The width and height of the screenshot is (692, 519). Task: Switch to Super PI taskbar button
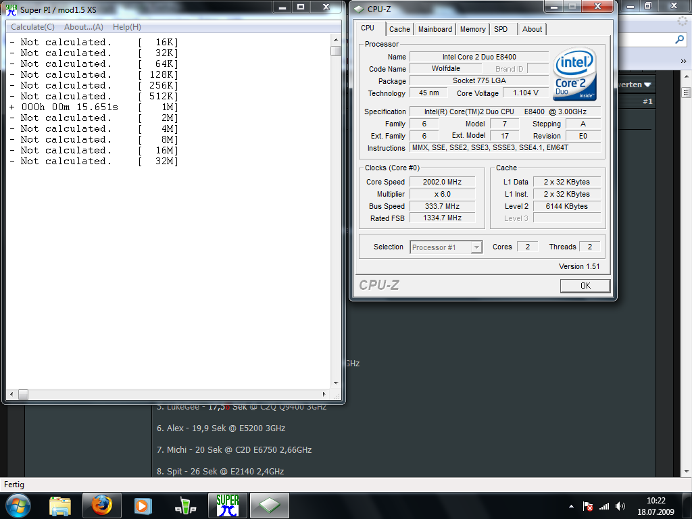[228, 505]
